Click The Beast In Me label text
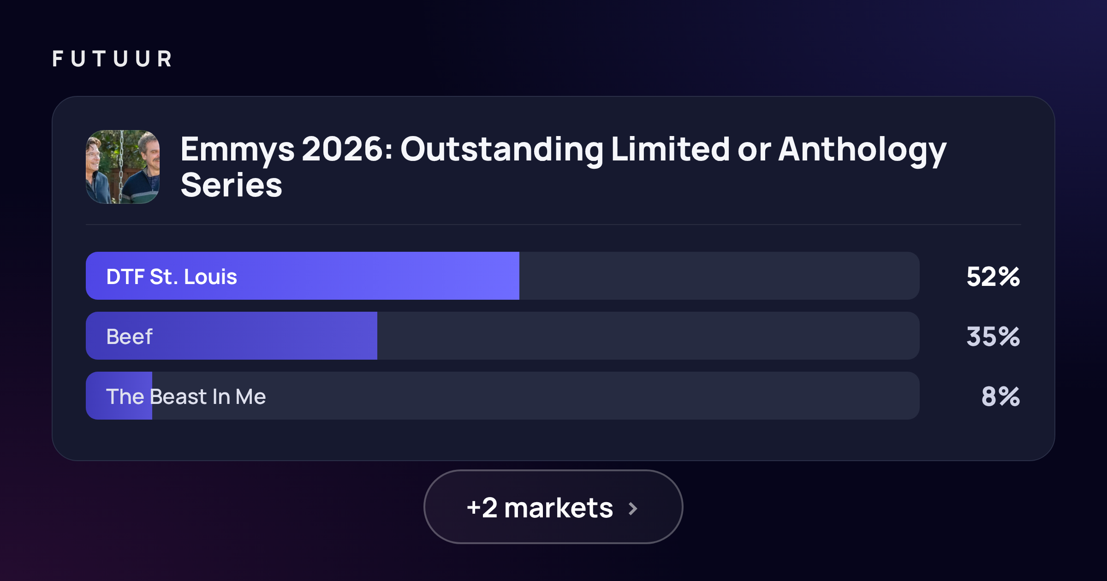 [x=186, y=397]
